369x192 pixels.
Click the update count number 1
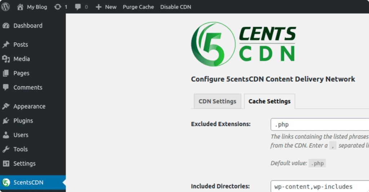tap(66, 7)
